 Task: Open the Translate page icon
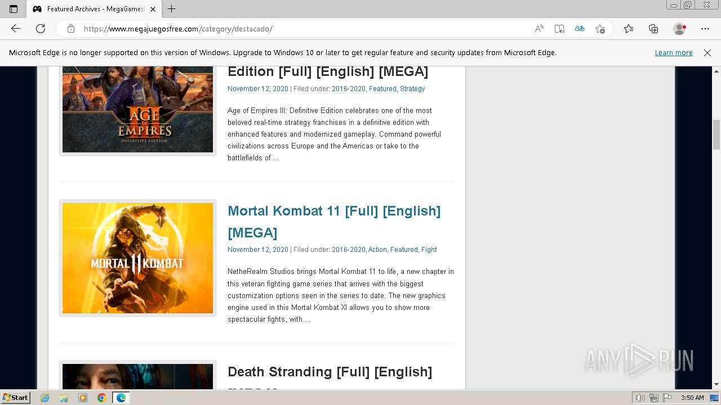[x=580, y=29]
